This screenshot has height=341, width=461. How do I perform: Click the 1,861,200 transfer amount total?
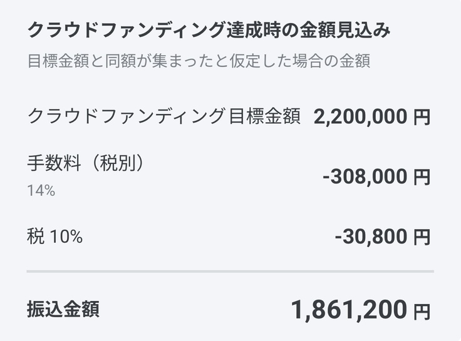tap(348, 308)
